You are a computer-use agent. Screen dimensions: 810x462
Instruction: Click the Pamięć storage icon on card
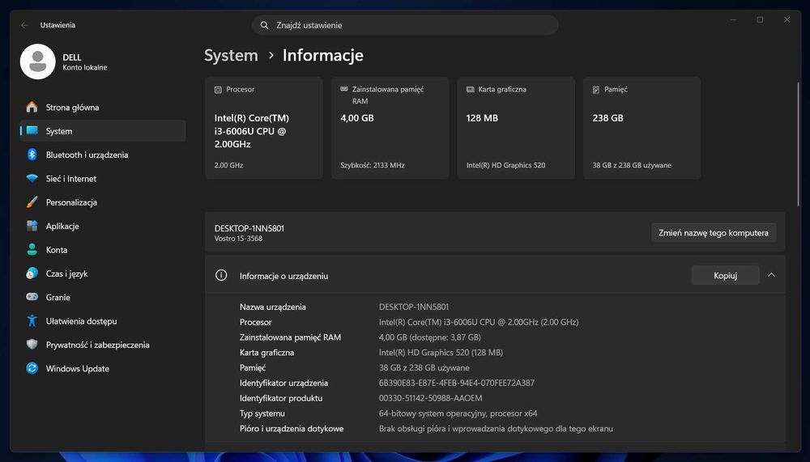595,90
